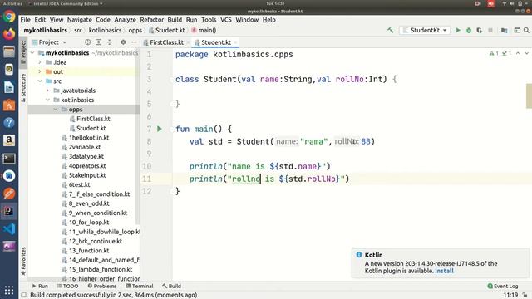Screen dimensions: 532x299
Task: Open FirstClass.kt in the project tree
Action: pyautogui.click(x=93, y=119)
